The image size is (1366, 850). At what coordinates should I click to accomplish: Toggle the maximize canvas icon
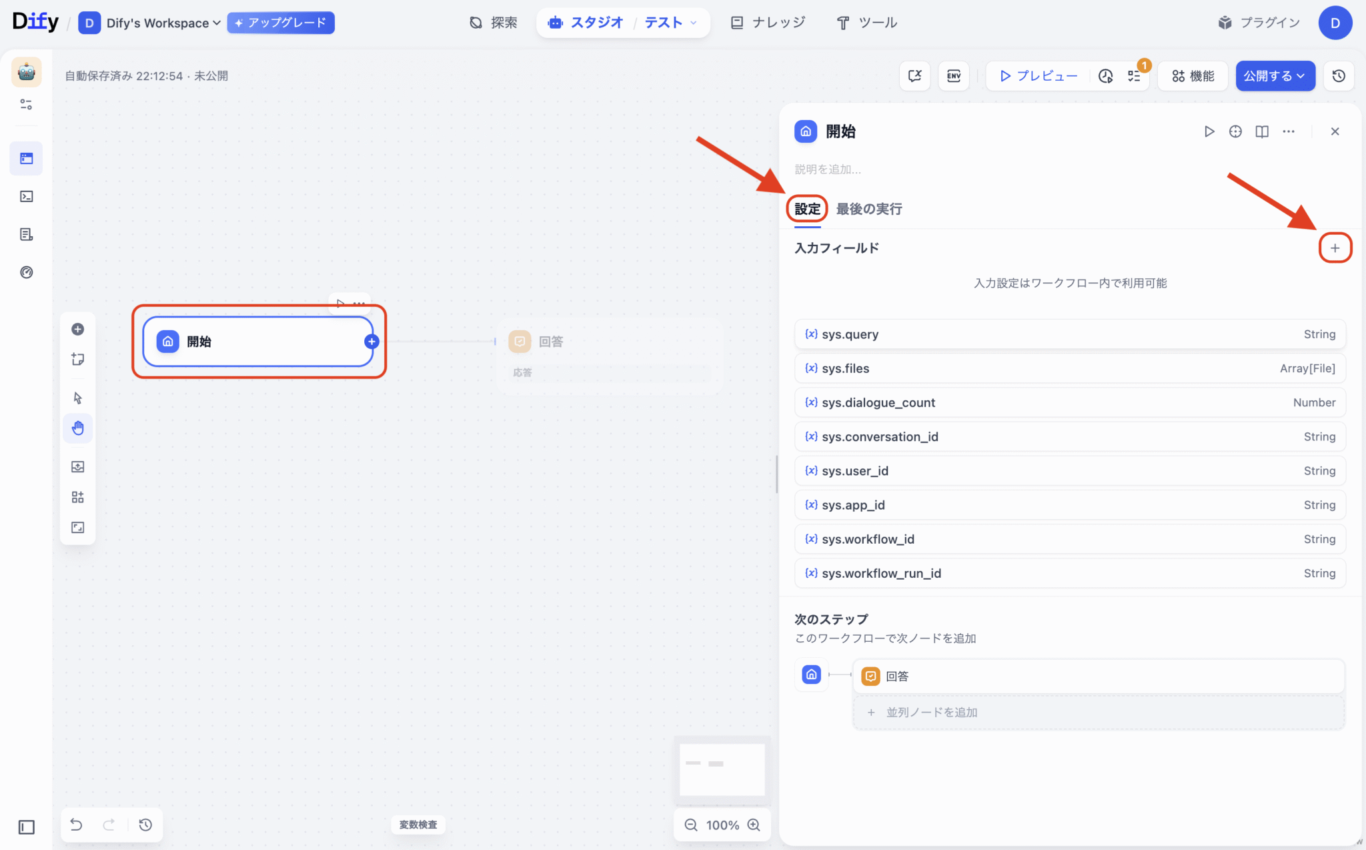tap(78, 528)
